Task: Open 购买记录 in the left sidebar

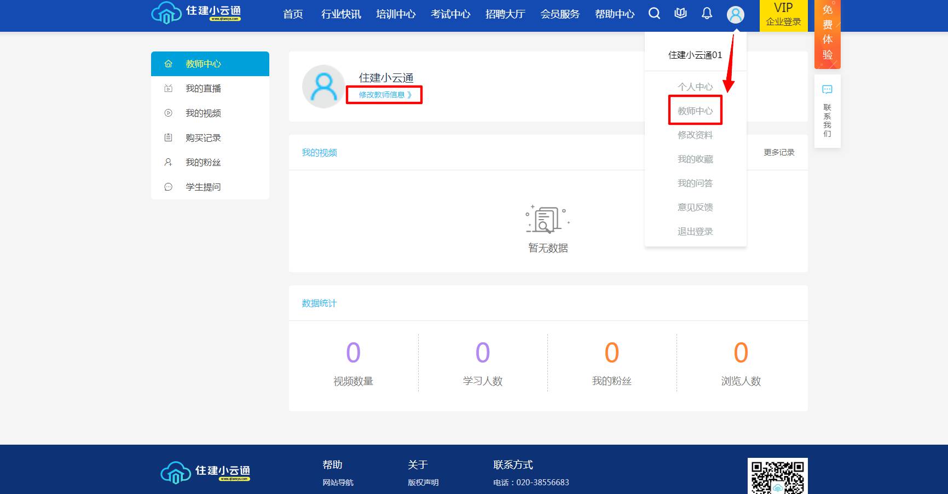Action: point(203,138)
